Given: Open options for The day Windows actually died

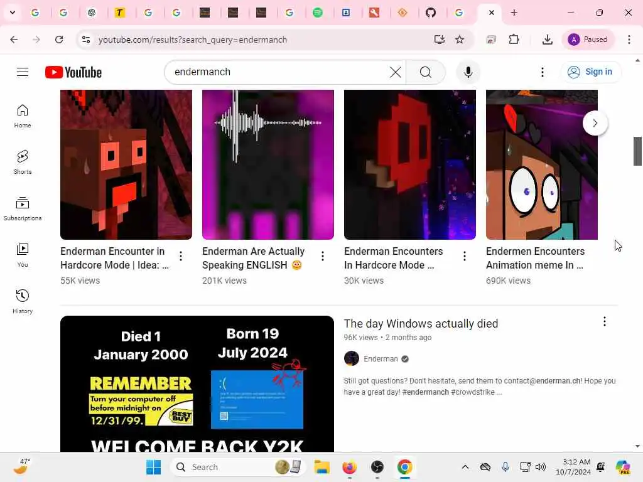Looking at the screenshot, I should [605, 321].
